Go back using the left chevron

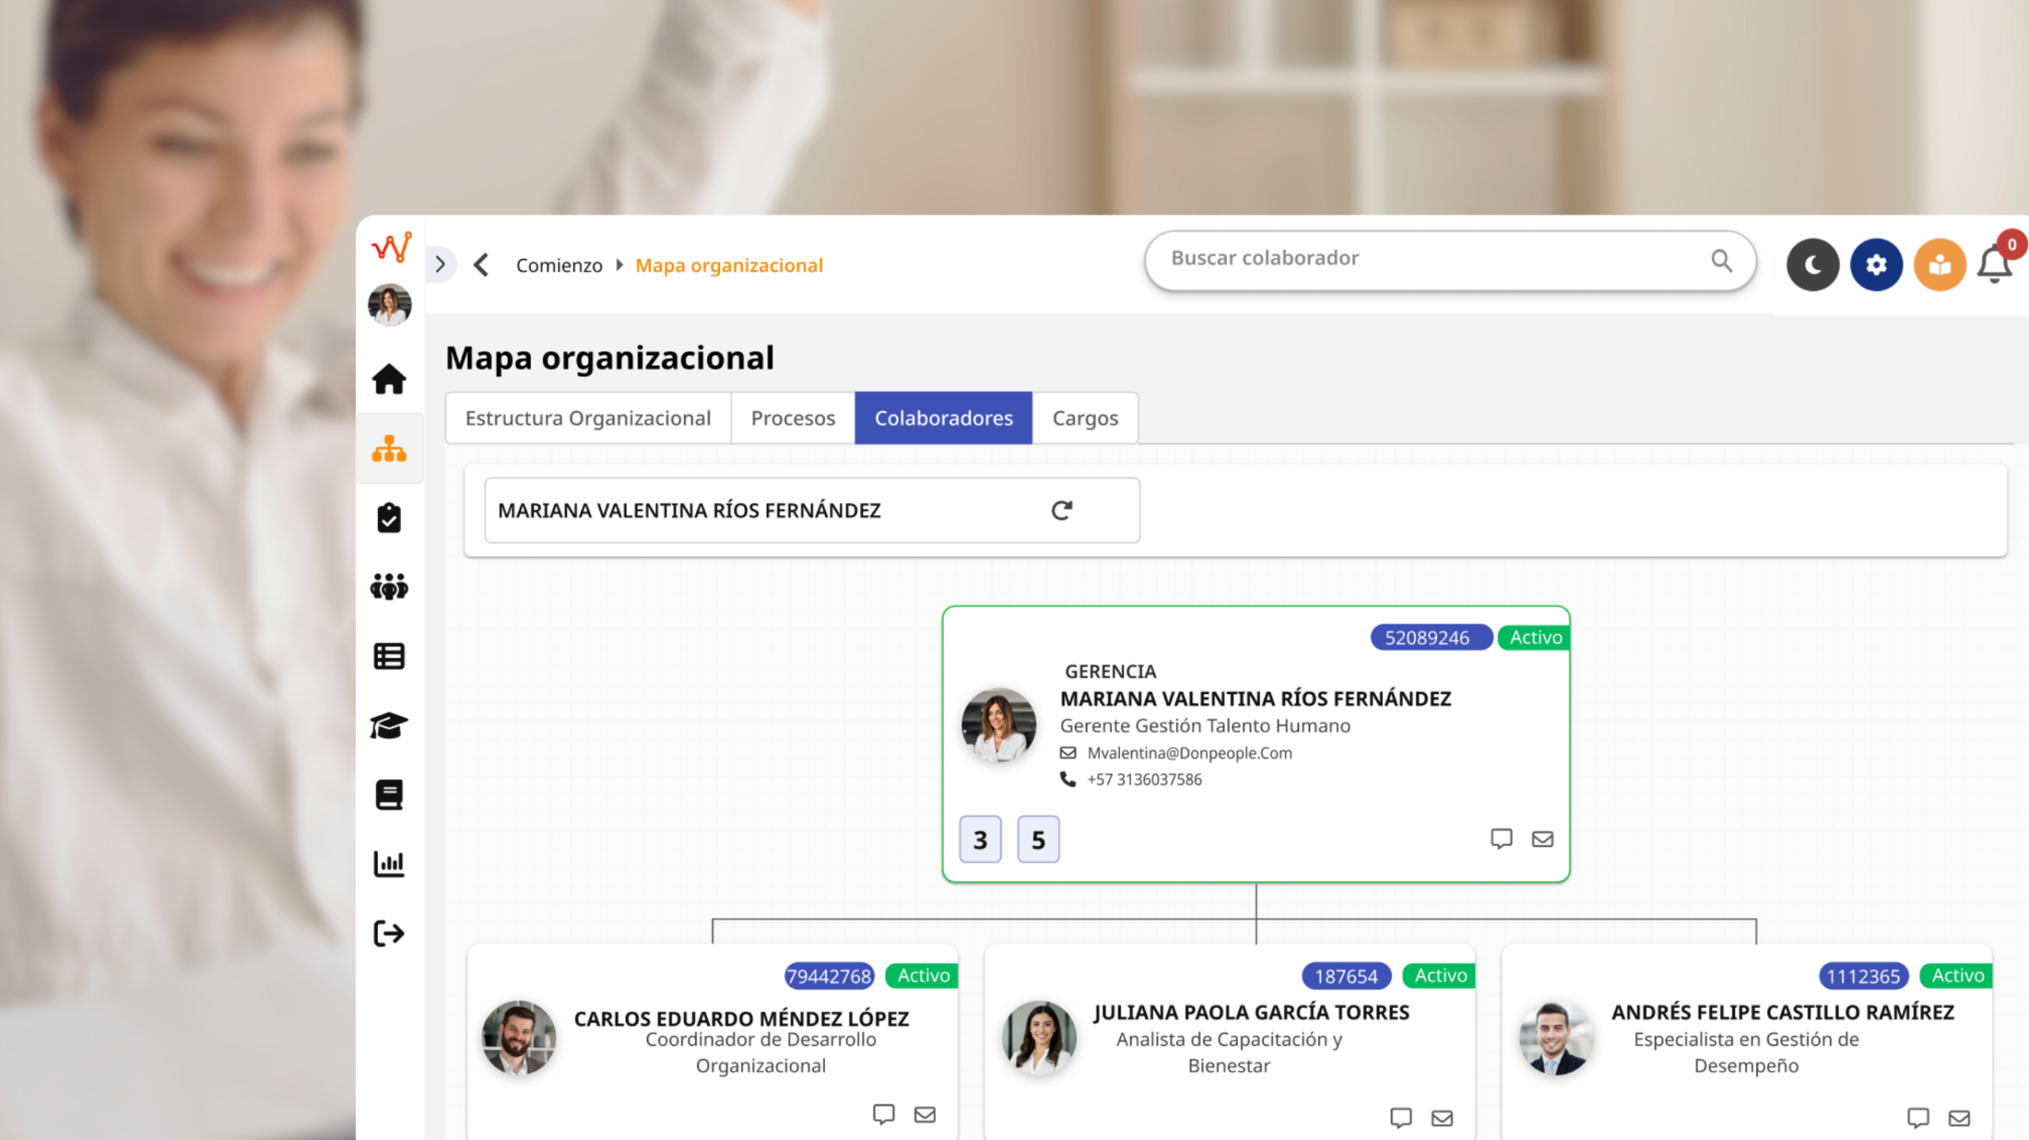click(481, 265)
